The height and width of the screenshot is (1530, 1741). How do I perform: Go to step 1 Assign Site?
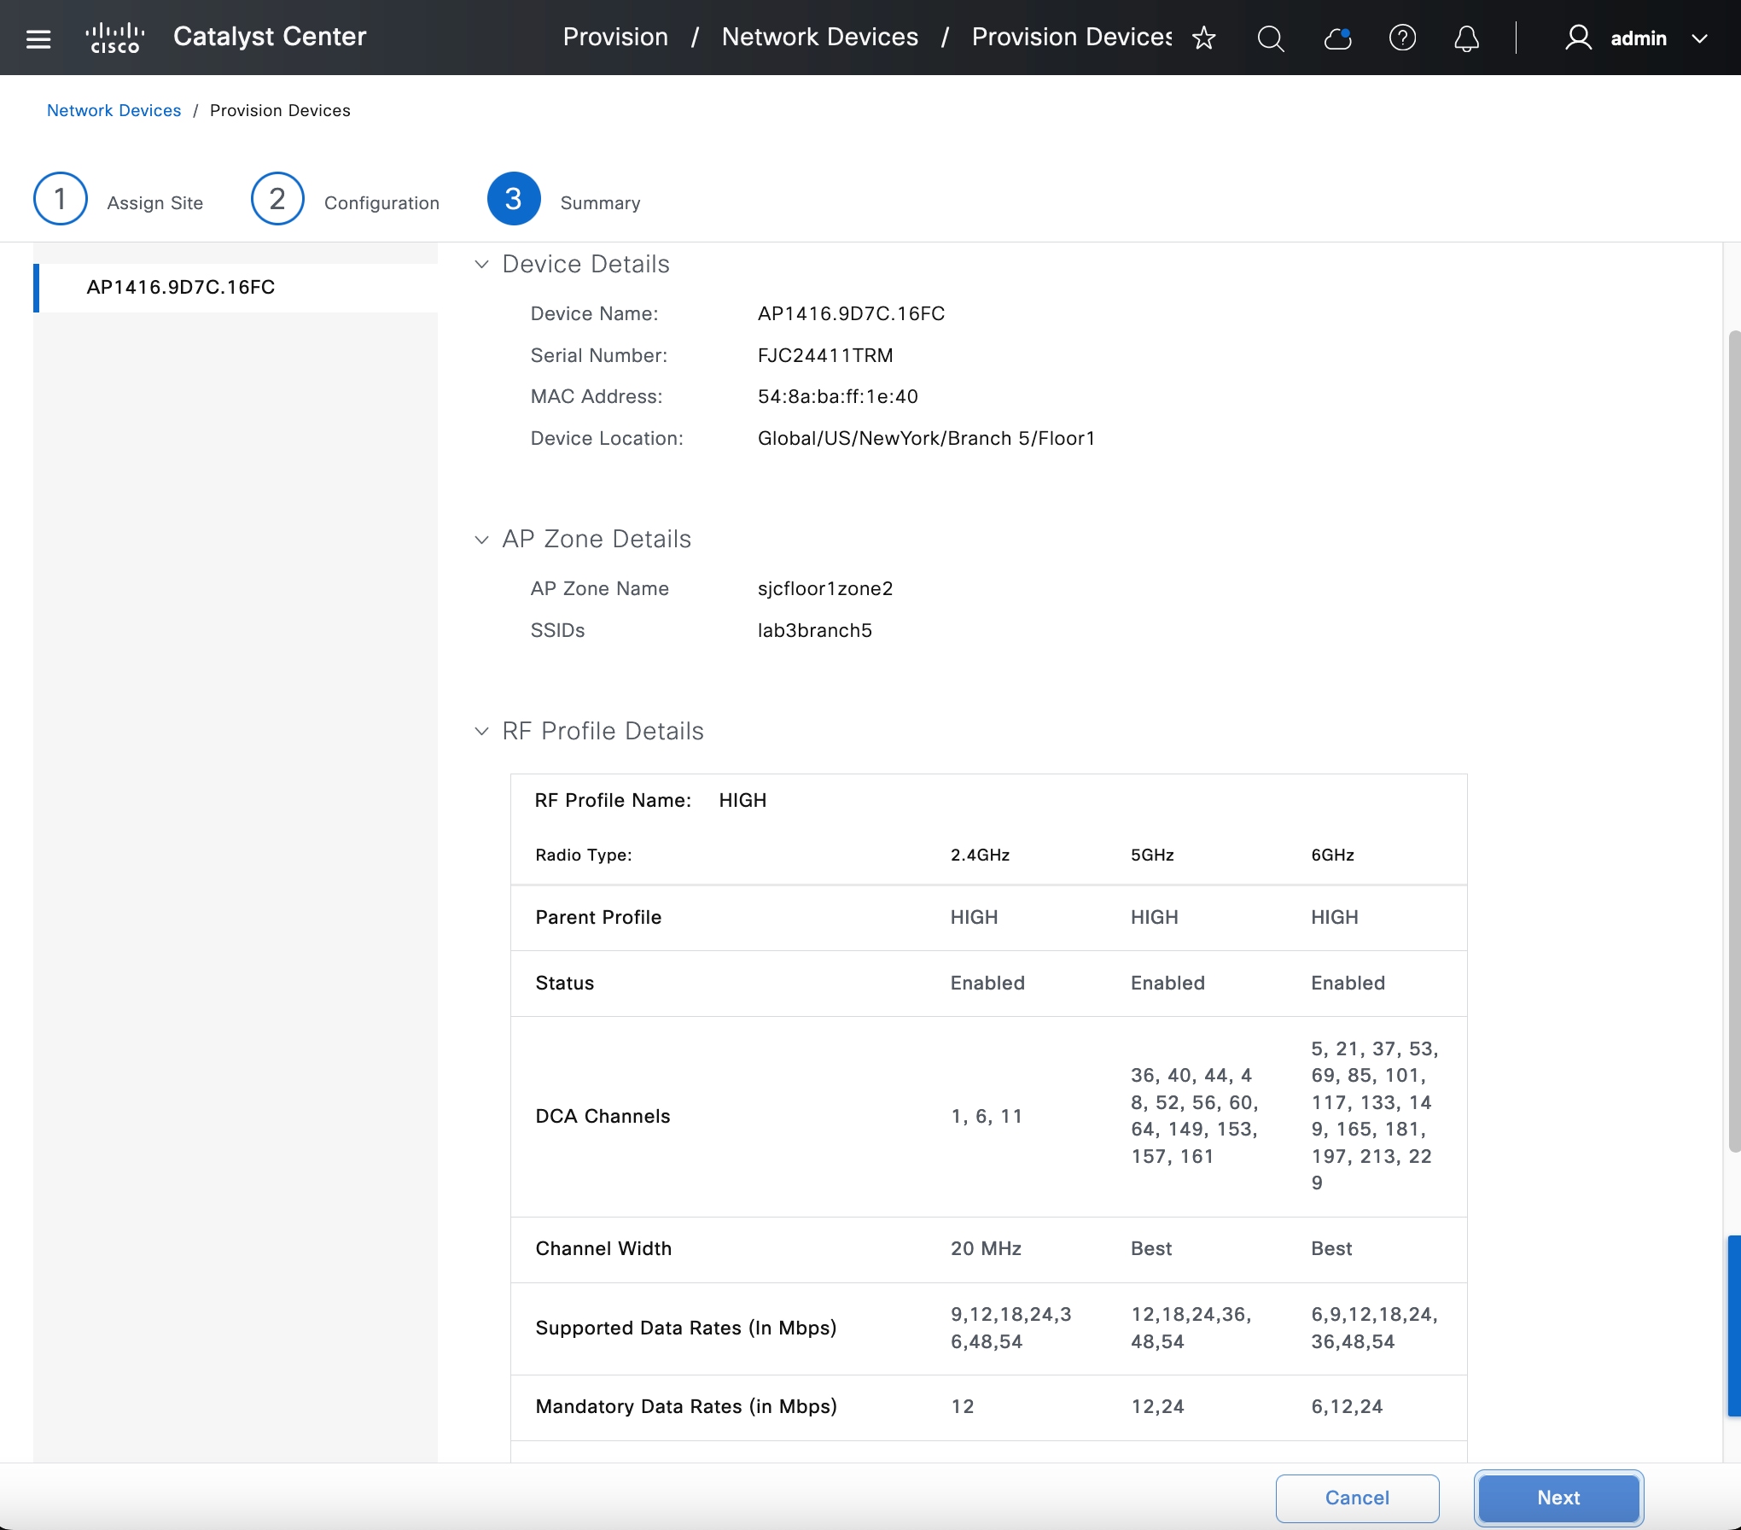click(x=61, y=199)
